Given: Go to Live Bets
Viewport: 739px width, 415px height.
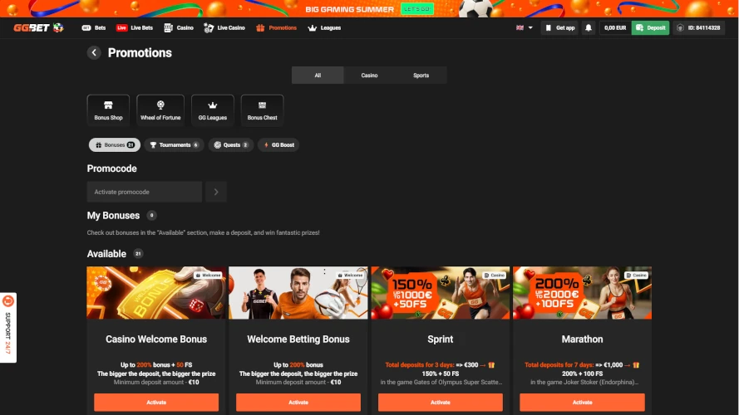Looking at the screenshot, I should (x=135, y=27).
